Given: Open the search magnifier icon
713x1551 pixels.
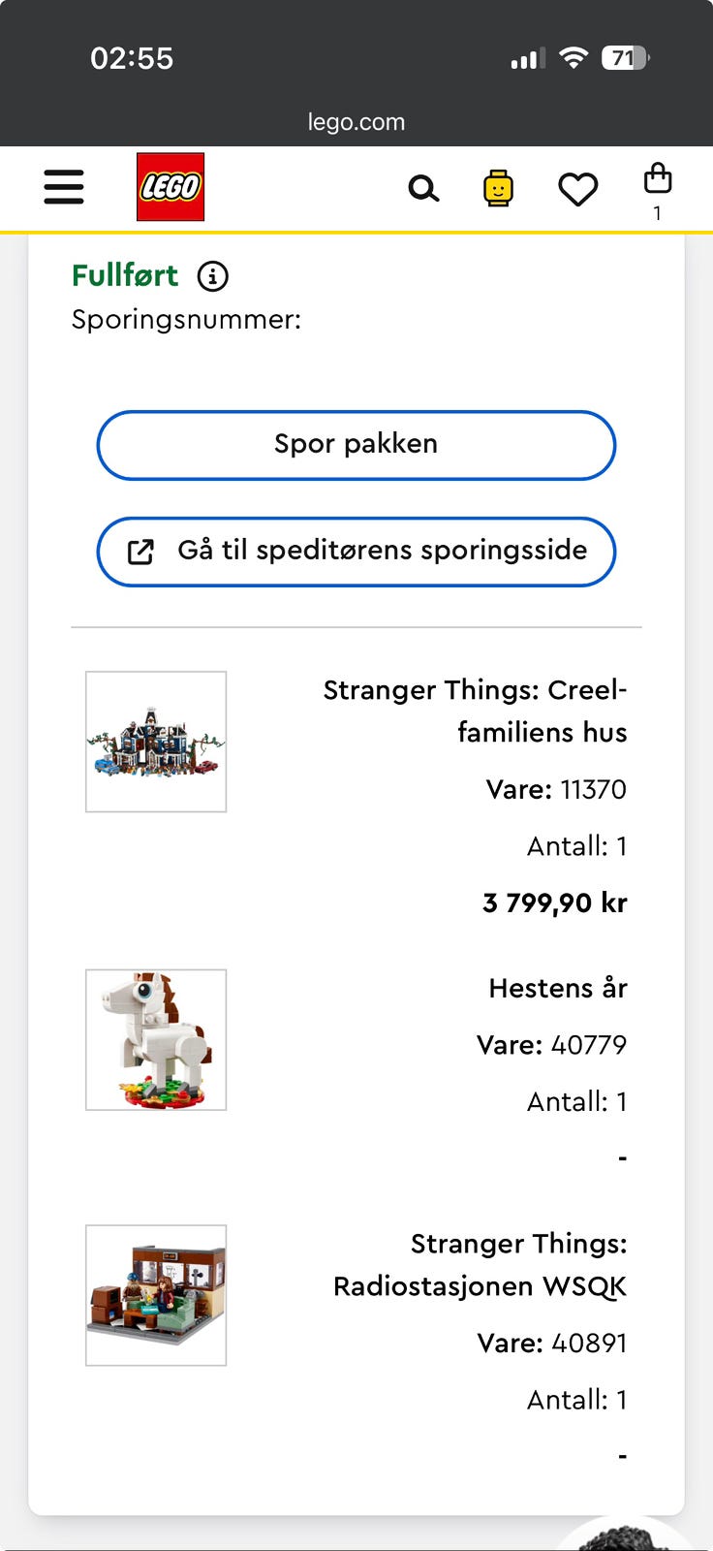Looking at the screenshot, I should 423,188.
